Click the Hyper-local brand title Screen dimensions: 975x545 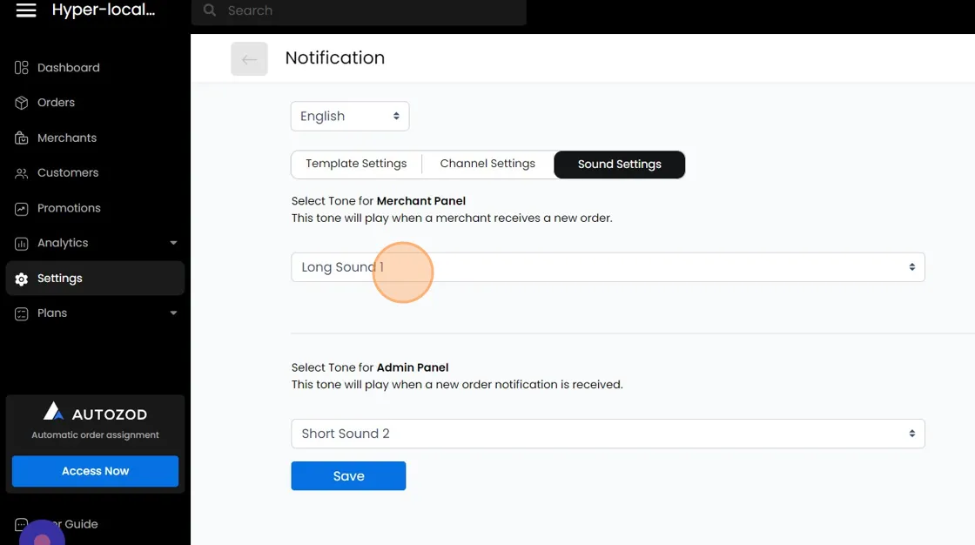tap(104, 10)
